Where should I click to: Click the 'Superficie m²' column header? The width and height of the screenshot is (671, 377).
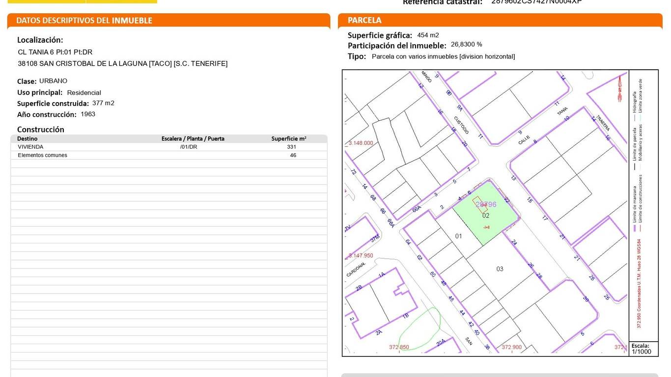click(x=289, y=138)
